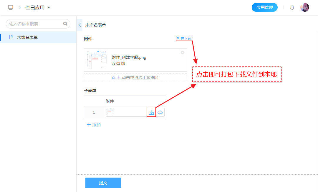Click into the 输入名称来搜索 search field
Image resolution: width=318 pixels, height=192 pixels.
[x=34, y=24]
